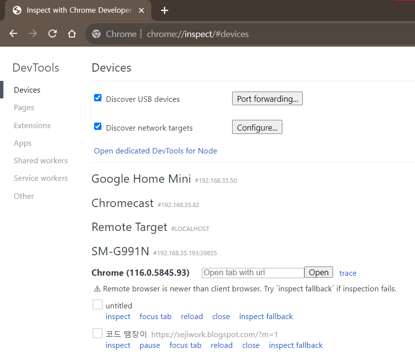
Task: Click focus tab for 코드 땜장이
Action: click(185, 345)
